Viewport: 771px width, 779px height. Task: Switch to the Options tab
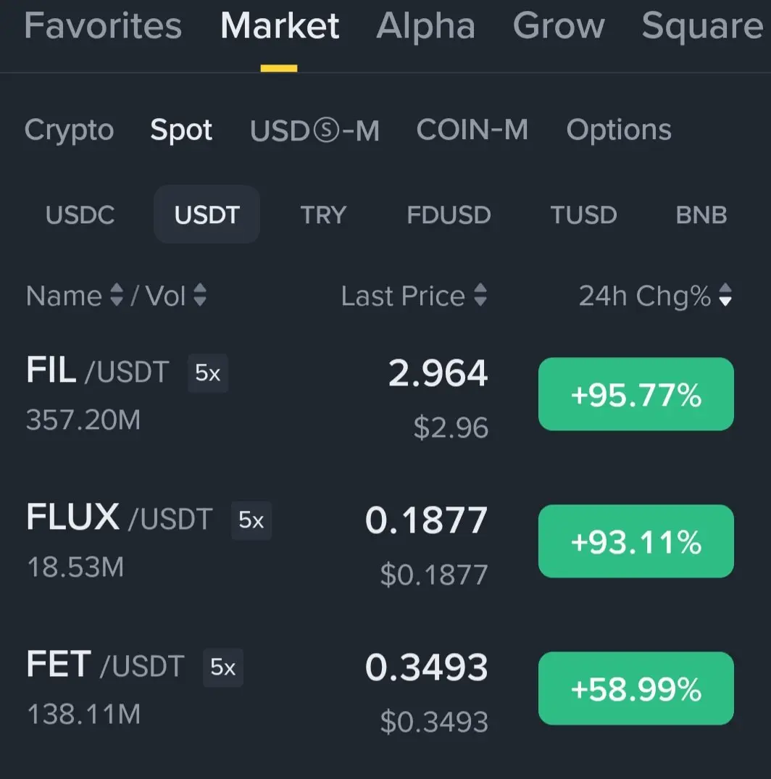coord(619,130)
